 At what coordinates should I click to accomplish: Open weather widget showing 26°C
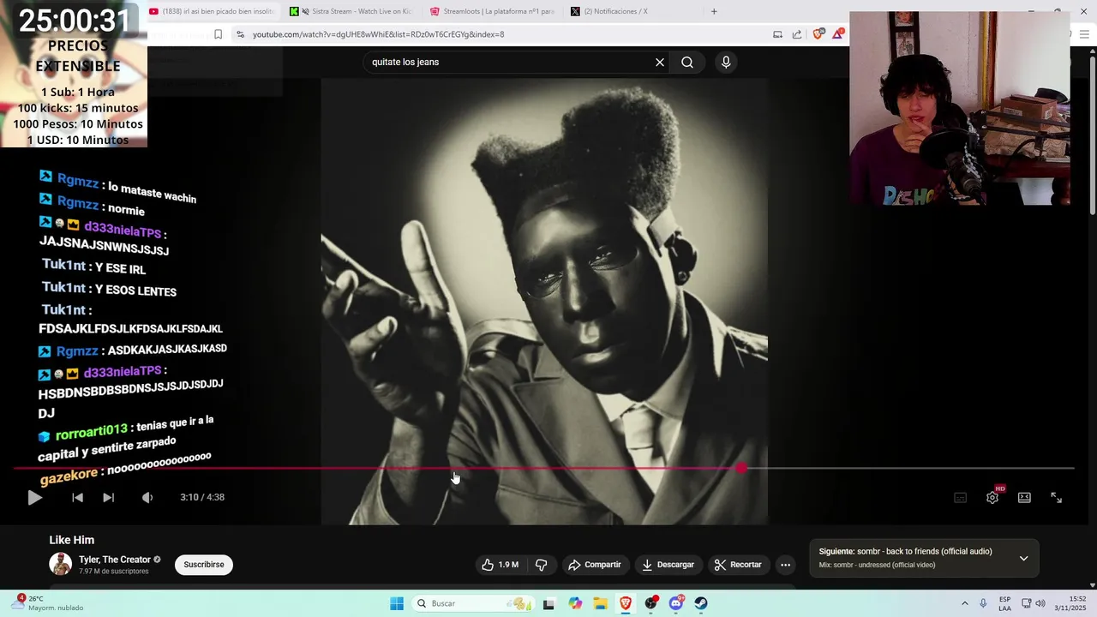coord(48,603)
